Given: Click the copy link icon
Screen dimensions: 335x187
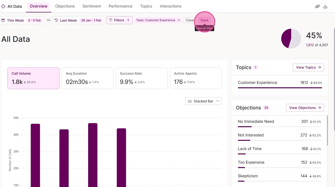Looking at the screenshot, I should pyautogui.click(x=317, y=6).
